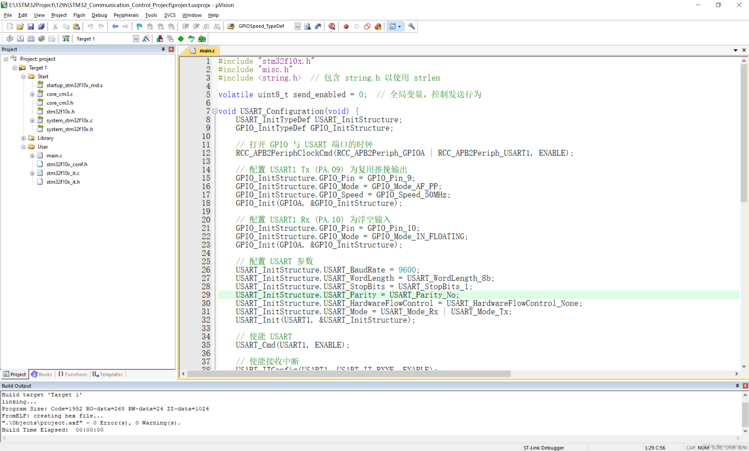
Task: Select stm32f10x_conf.h in project tree
Action: pyautogui.click(x=66, y=164)
